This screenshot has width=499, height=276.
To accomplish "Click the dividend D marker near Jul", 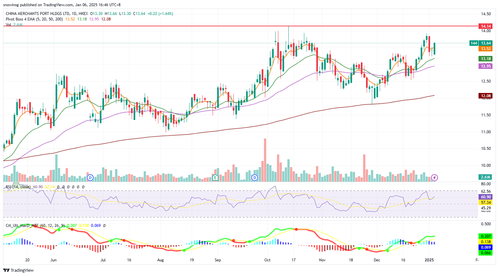I will 90,177.
